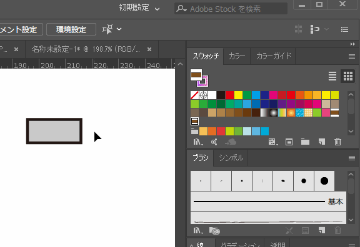The image size is (360, 247).
Task: Select the red swatch after black
Action: click(229, 95)
